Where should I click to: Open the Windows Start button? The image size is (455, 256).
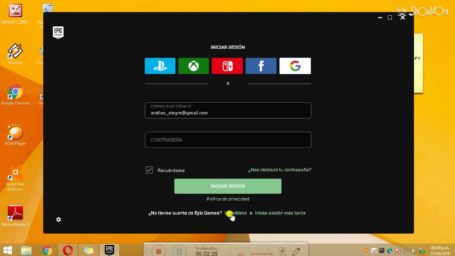[x=7, y=251]
